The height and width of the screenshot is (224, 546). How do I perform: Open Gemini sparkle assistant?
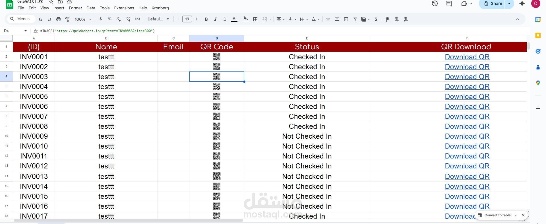click(522, 3)
